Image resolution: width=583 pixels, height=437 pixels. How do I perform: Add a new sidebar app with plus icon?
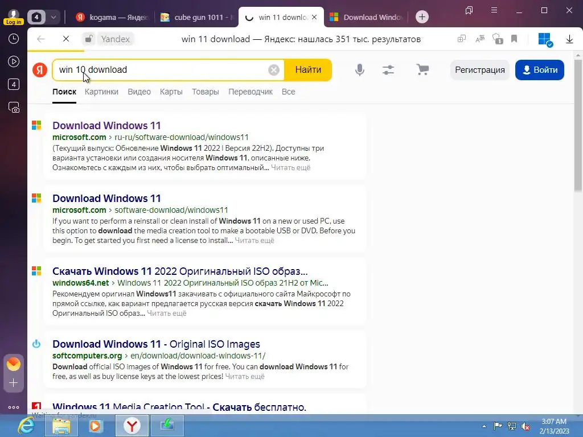pyautogui.click(x=14, y=383)
